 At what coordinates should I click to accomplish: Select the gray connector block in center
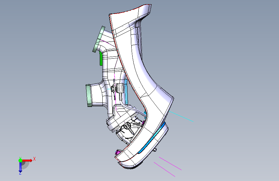coord(120,88)
